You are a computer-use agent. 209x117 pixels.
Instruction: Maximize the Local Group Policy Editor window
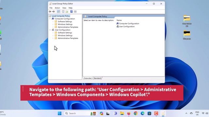(x=154, y=4)
